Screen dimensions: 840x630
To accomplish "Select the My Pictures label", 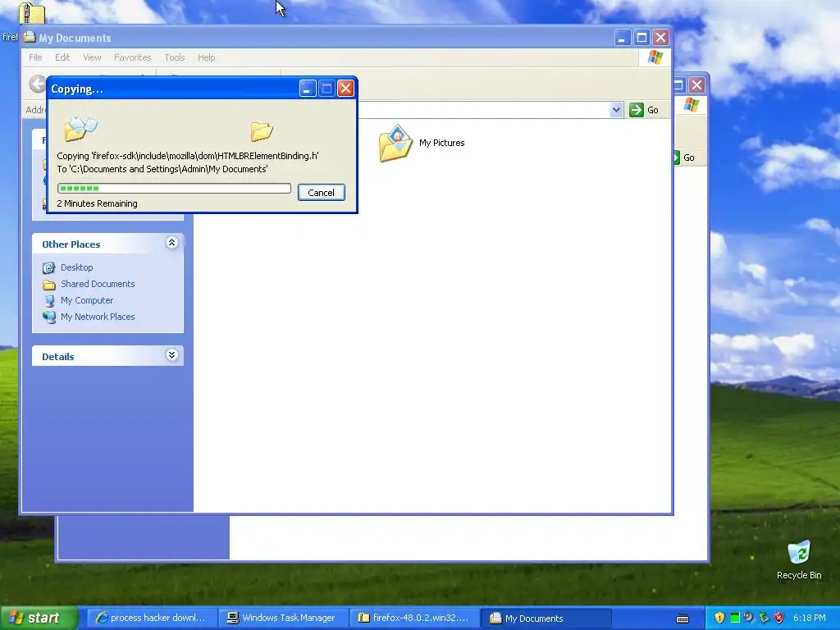I will 441,143.
